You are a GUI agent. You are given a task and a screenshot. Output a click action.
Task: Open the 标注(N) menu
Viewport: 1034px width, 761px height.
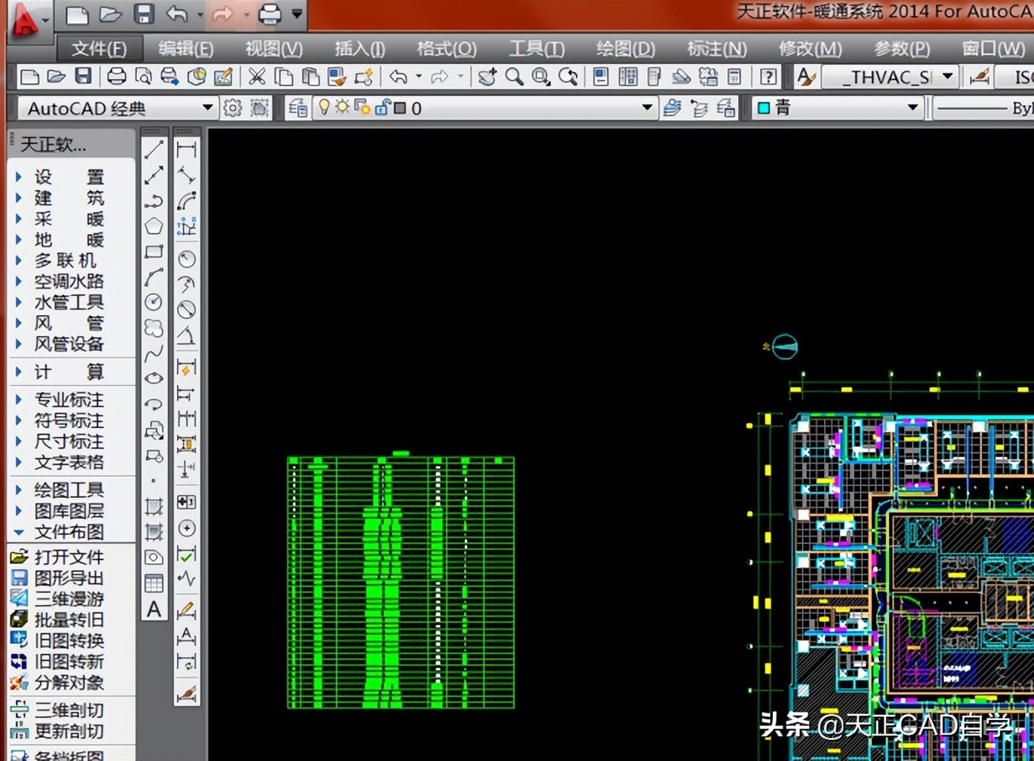[x=716, y=49]
